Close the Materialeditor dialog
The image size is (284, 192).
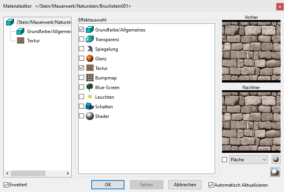280,7
